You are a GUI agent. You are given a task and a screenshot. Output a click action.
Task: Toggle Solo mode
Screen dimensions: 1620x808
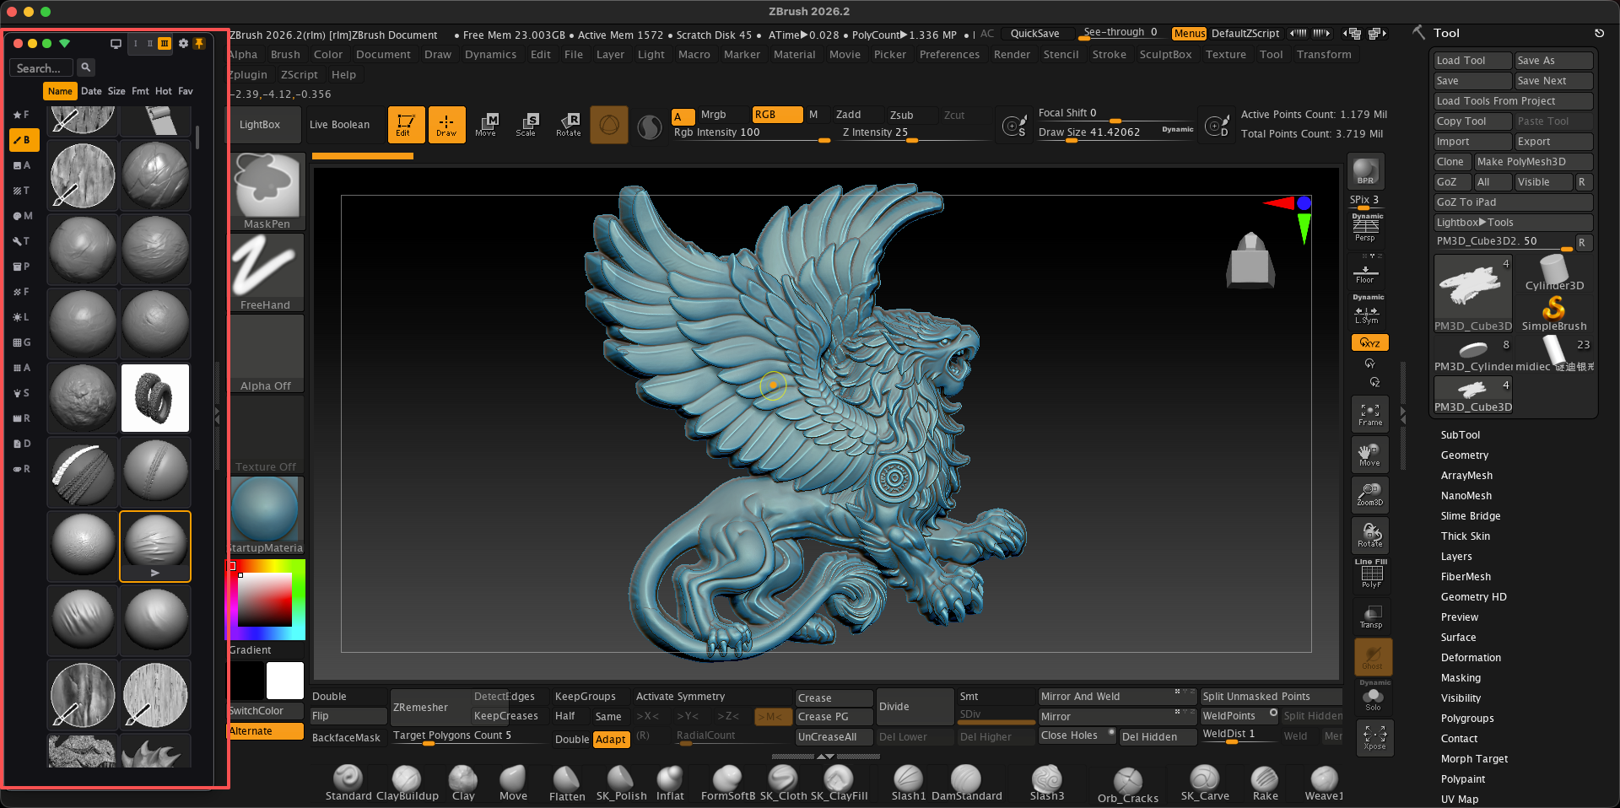(x=1373, y=699)
